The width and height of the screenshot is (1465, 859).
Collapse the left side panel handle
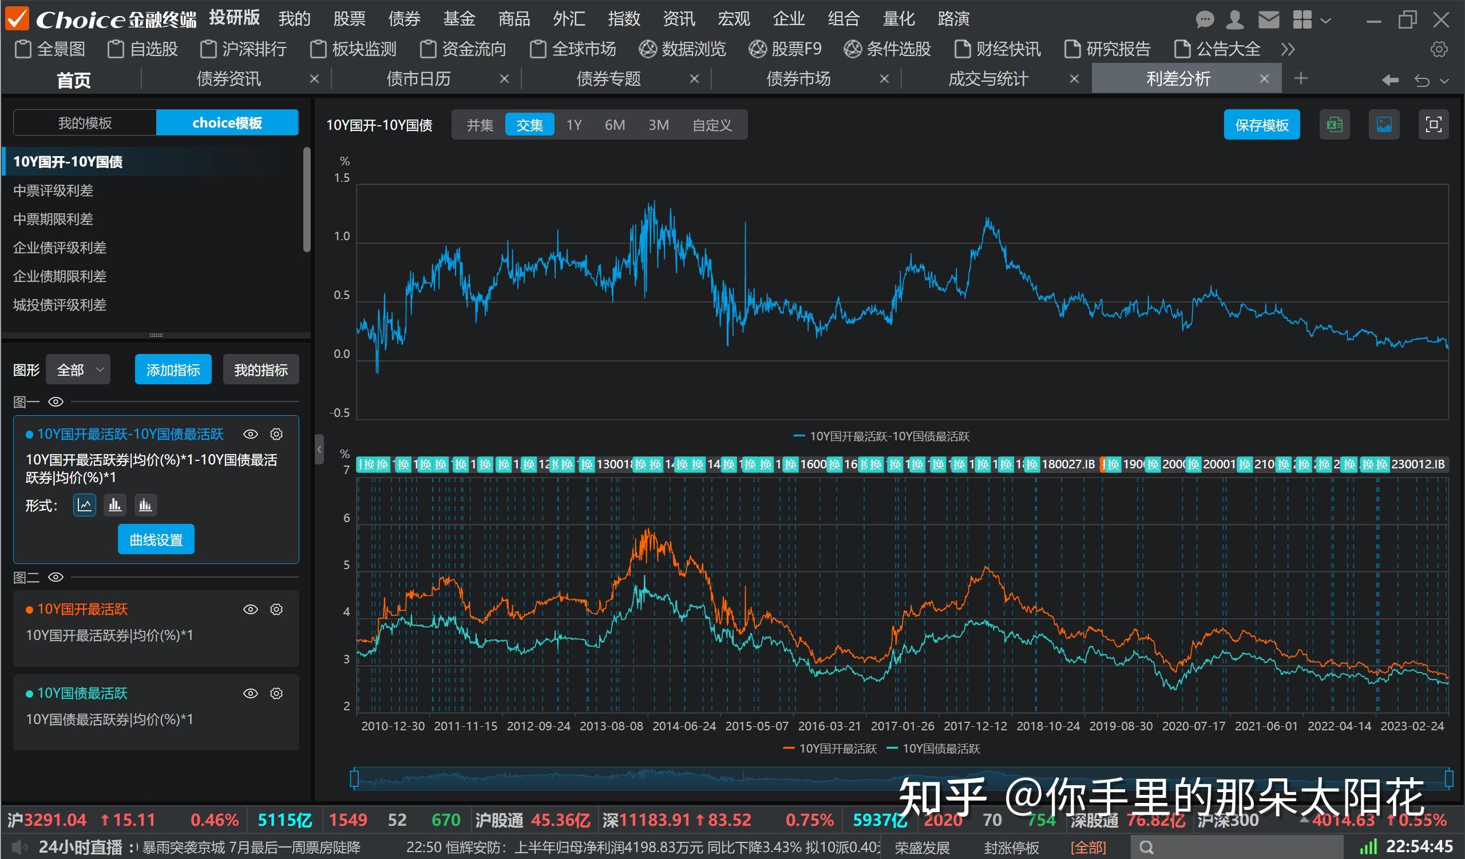click(319, 449)
